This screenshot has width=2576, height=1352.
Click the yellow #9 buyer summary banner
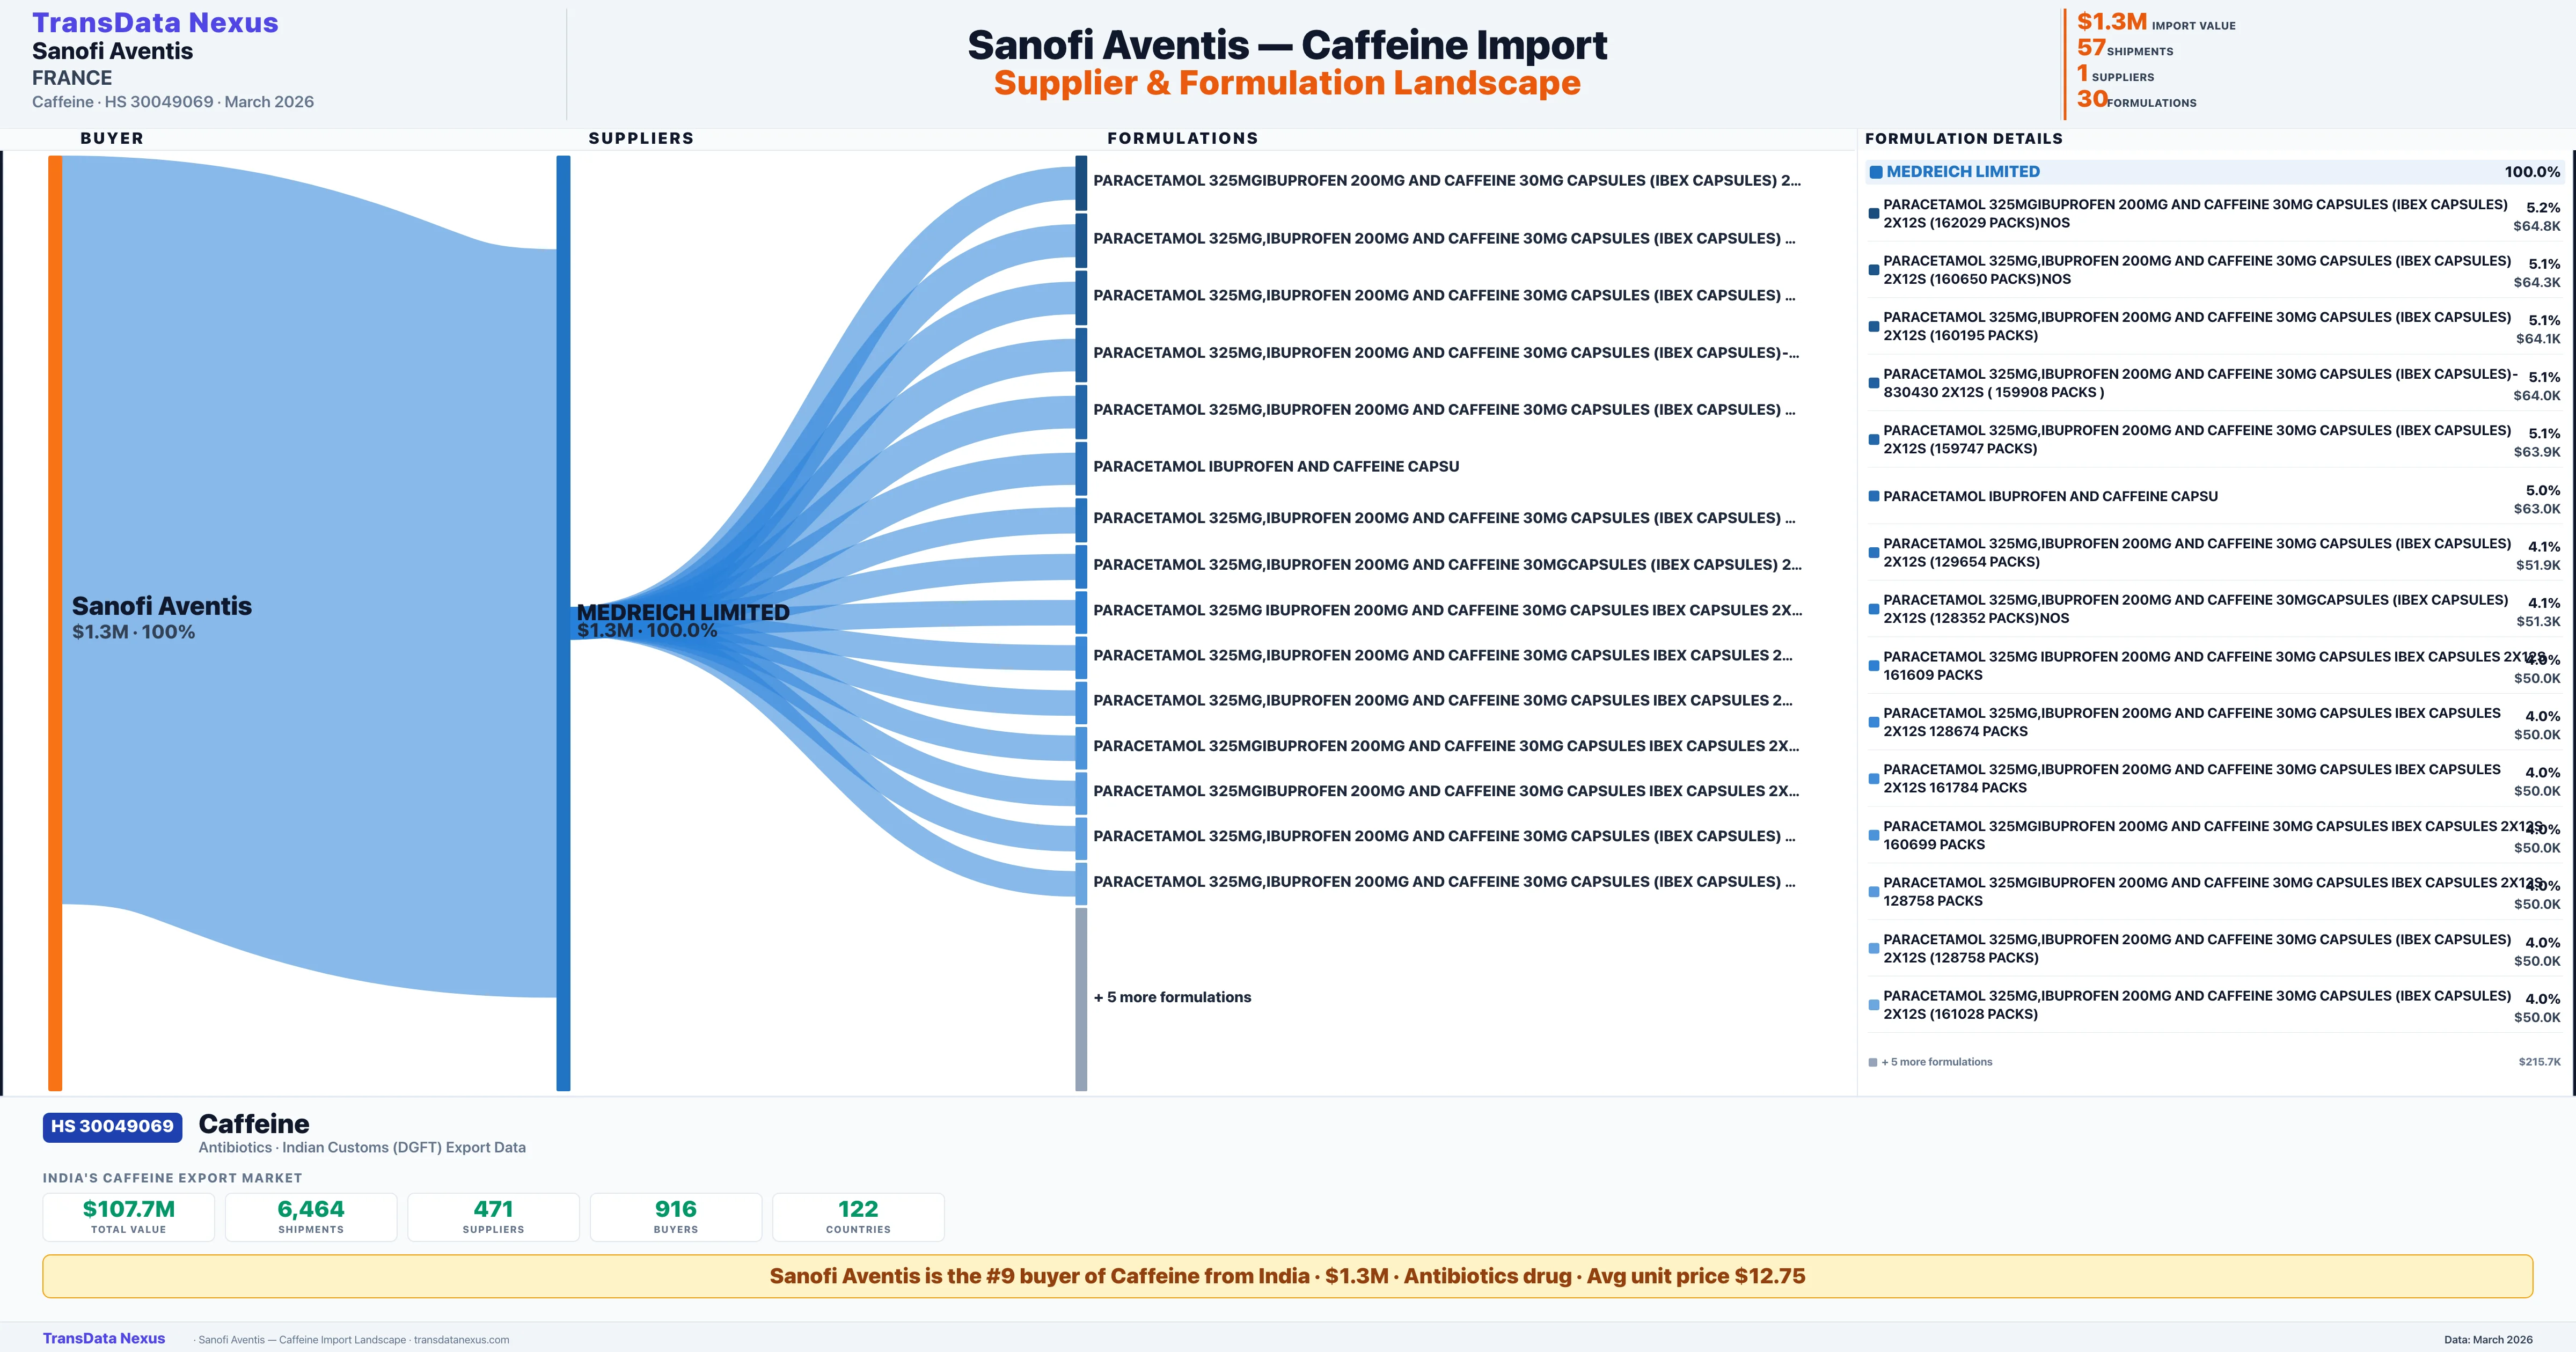[1287, 1276]
